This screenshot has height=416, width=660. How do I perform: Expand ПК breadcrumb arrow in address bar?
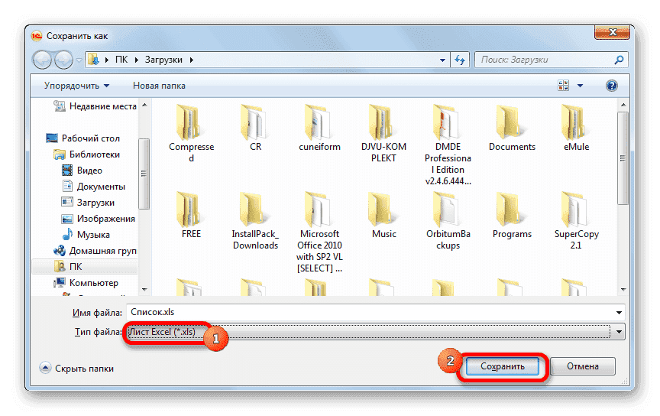pyautogui.click(x=137, y=60)
